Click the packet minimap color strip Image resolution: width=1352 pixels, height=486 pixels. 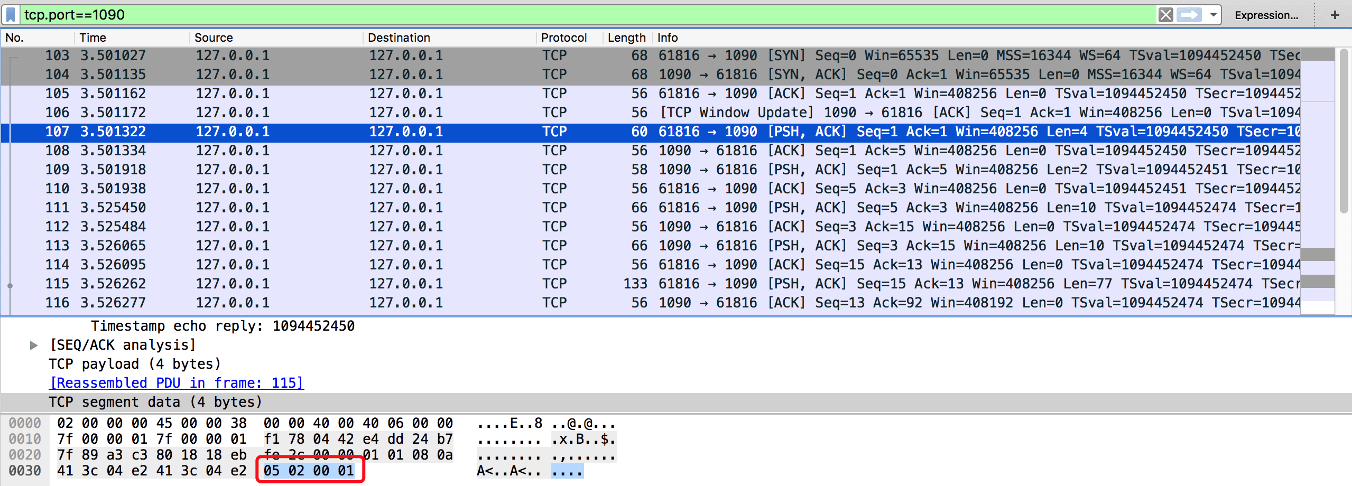click(x=1317, y=181)
